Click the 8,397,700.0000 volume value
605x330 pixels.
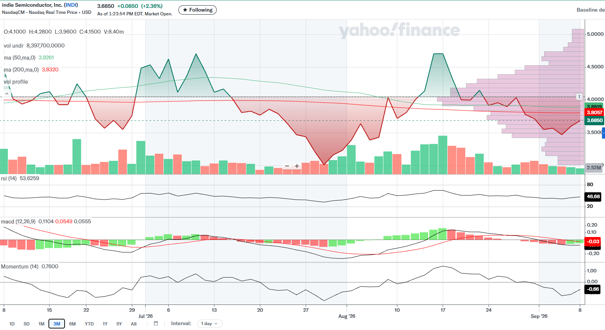pos(45,46)
